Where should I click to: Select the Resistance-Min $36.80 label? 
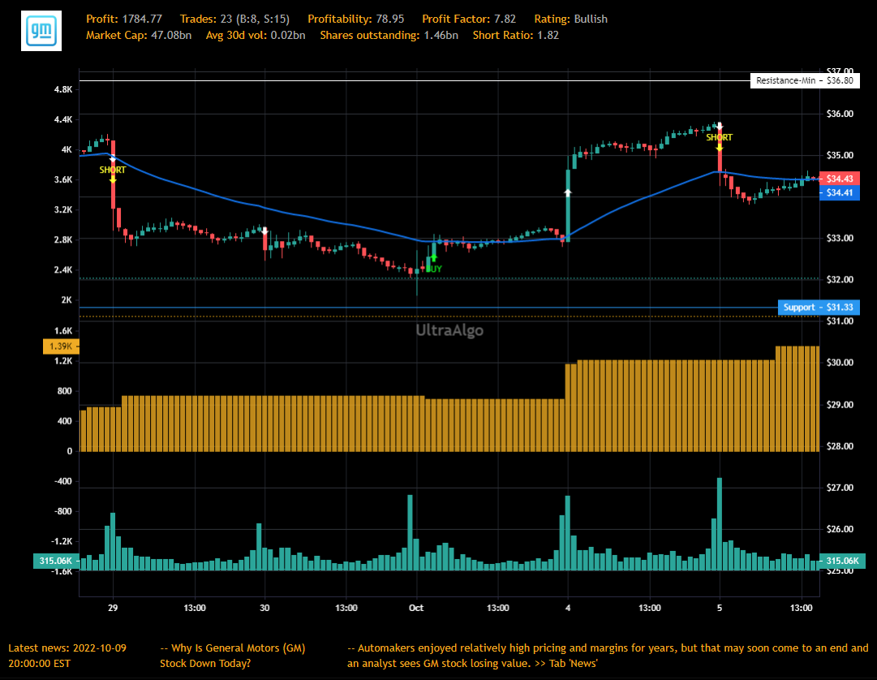point(805,80)
